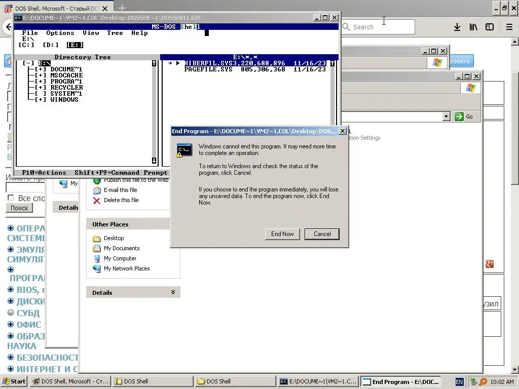This screenshot has height=389, width=519.
Task: Click Shift+F9=Command Prompt in status line
Action: pyautogui.click(x=121, y=173)
